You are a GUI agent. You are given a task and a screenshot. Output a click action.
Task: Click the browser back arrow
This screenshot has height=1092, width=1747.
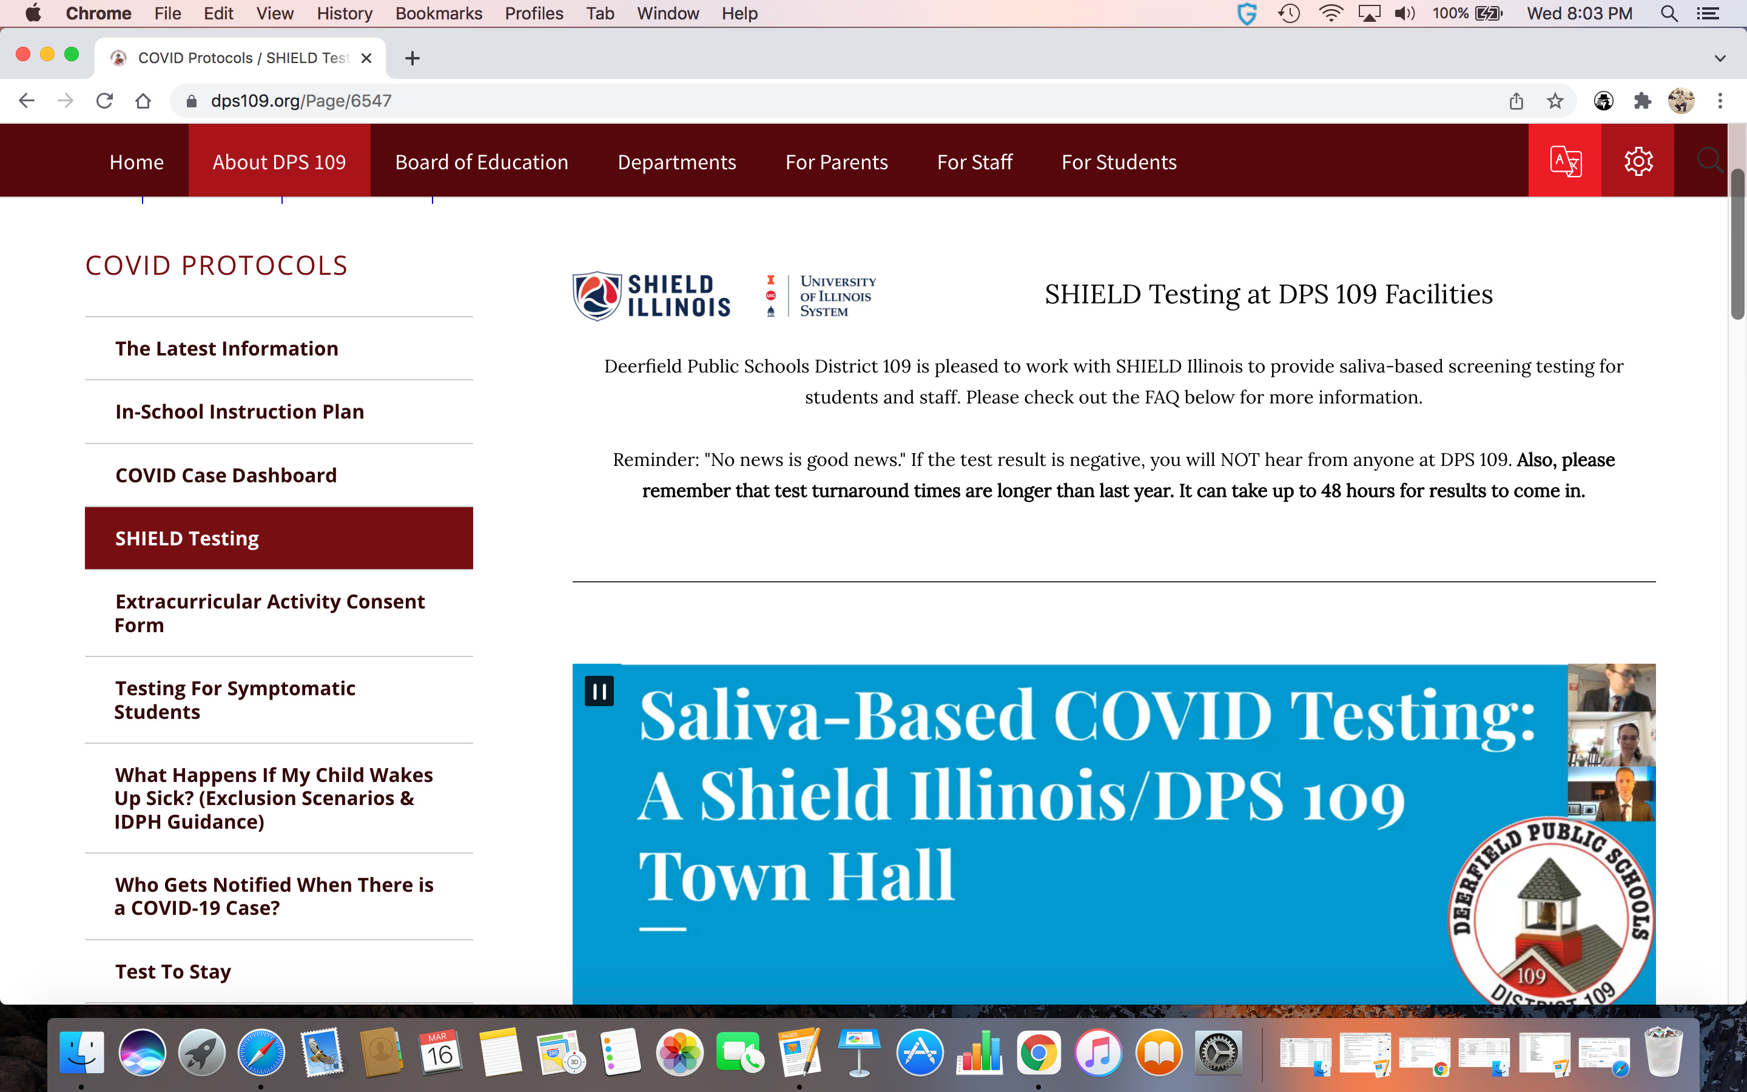coord(27,101)
